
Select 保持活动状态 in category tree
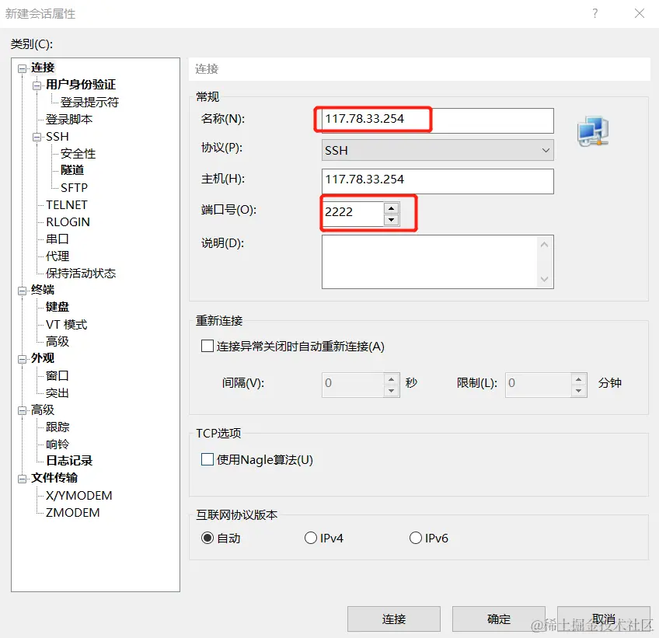point(81,274)
